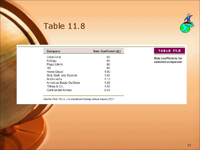Click the slide number '22'

click(189, 145)
